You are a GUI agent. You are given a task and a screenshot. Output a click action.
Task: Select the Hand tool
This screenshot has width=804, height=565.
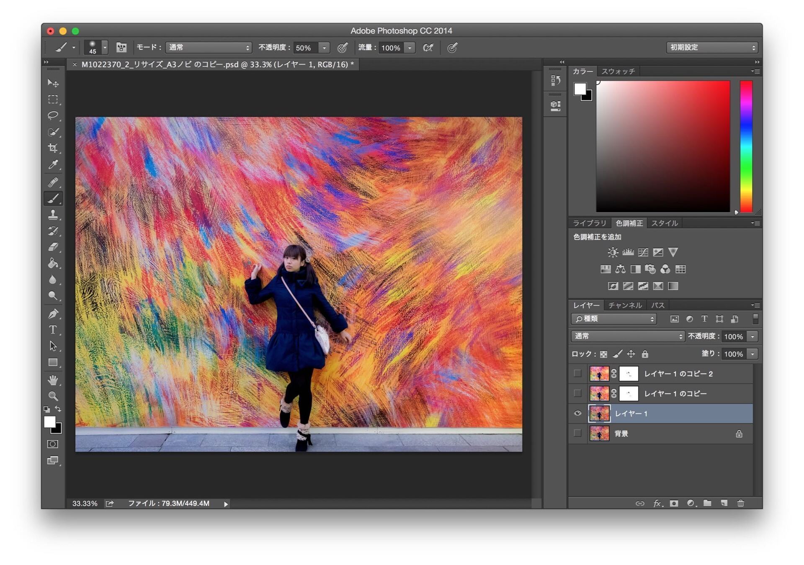click(x=53, y=380)
